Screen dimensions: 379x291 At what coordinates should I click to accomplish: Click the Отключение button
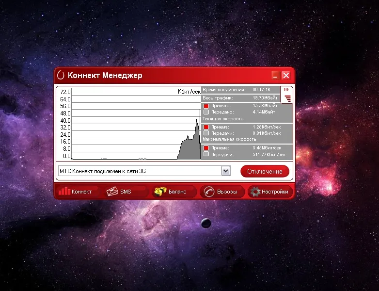pyautogui.click(x=265, y=171)
